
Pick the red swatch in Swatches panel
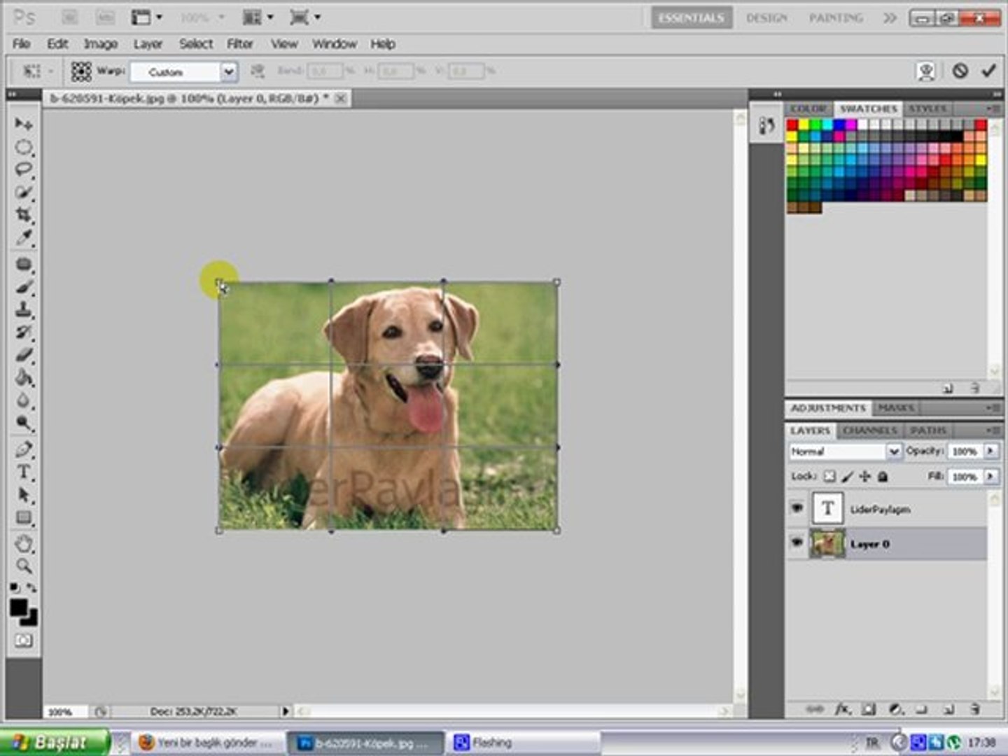click(792, 125)
